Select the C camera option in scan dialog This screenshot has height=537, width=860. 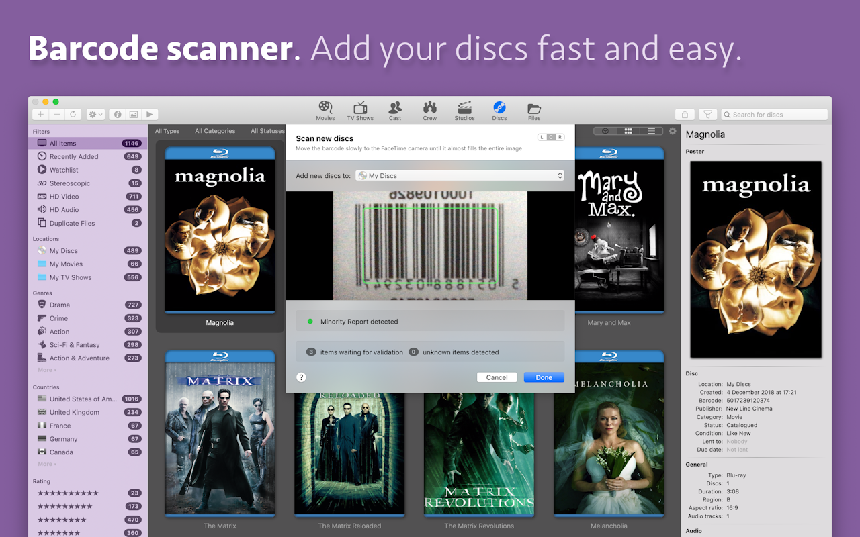551,136
